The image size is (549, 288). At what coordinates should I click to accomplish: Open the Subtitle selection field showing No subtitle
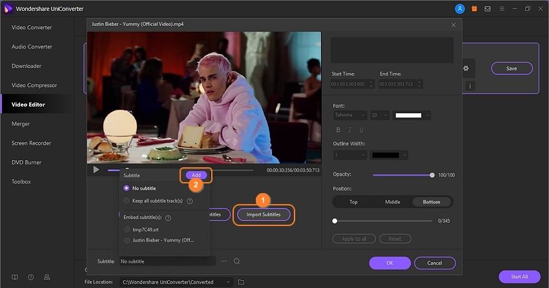(x=167, y=262)
